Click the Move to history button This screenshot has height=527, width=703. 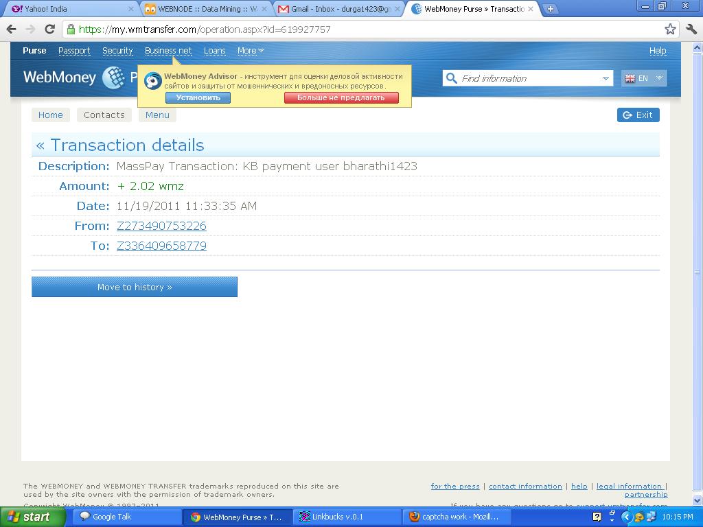click(135, 287)
